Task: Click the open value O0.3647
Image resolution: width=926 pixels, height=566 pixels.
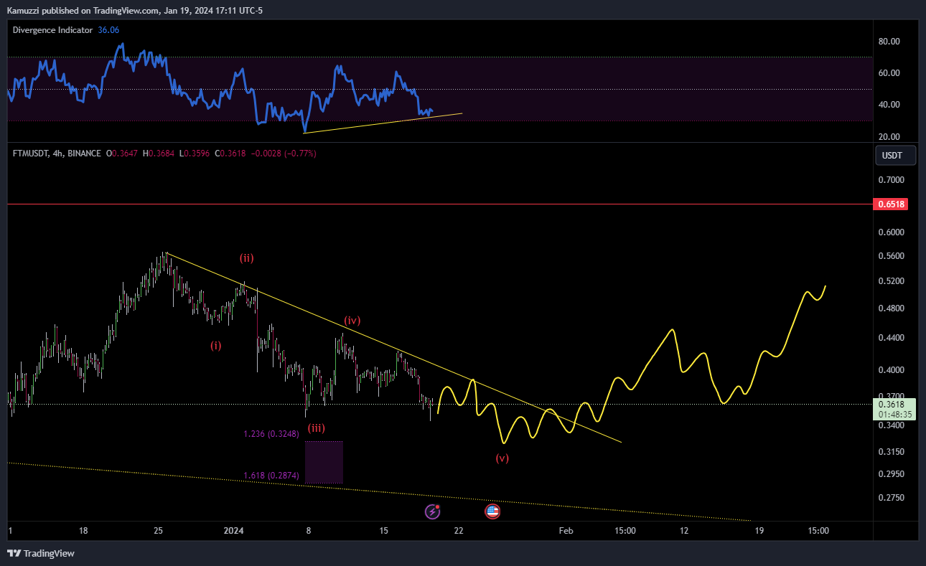Action: (x=122, y=154)
